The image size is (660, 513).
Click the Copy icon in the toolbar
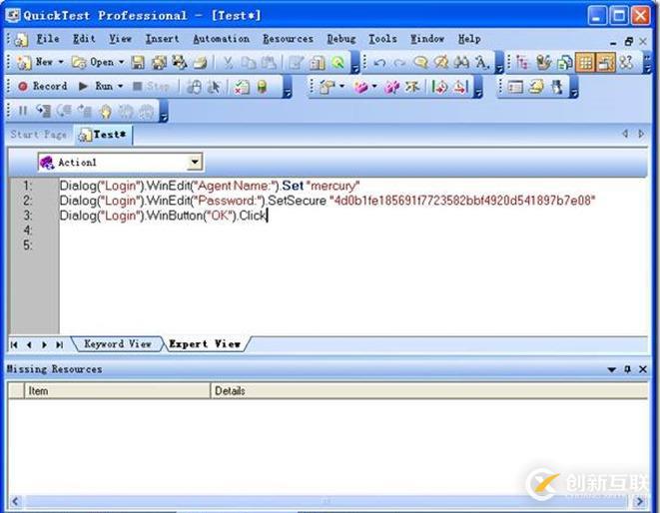tap(248, 63)
